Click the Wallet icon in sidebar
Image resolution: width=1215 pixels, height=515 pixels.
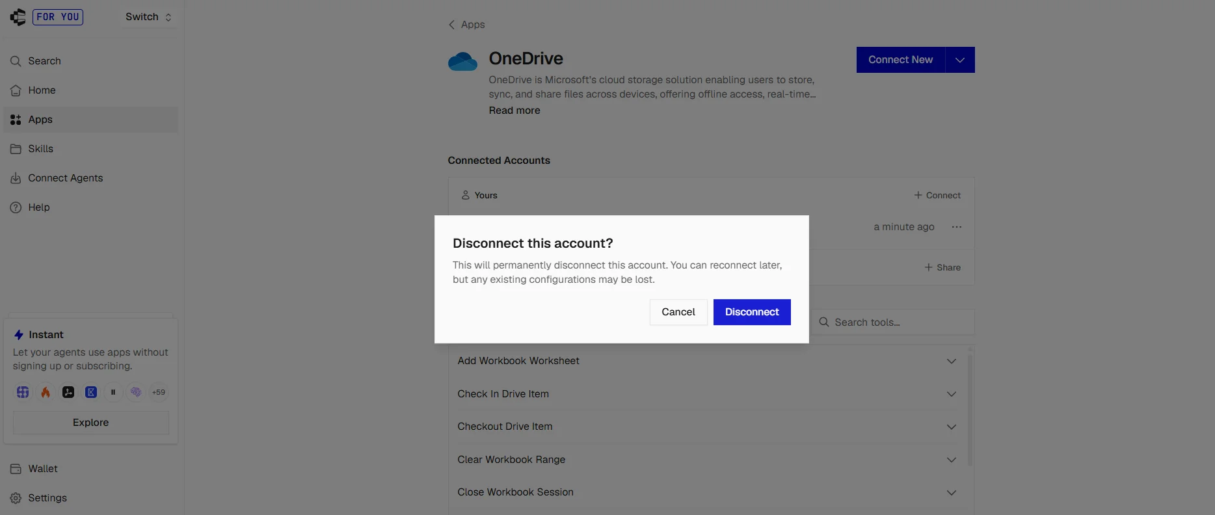16,469
